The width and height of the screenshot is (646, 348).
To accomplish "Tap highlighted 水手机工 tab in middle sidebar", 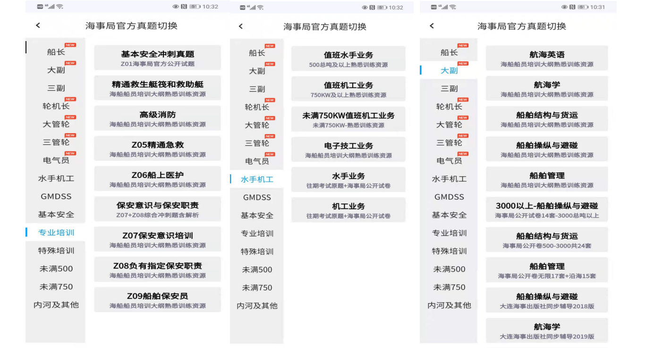I will pos(257,179).
